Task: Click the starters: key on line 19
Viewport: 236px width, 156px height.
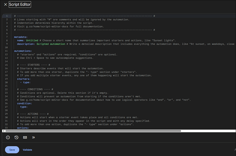Action: (24, 79)
